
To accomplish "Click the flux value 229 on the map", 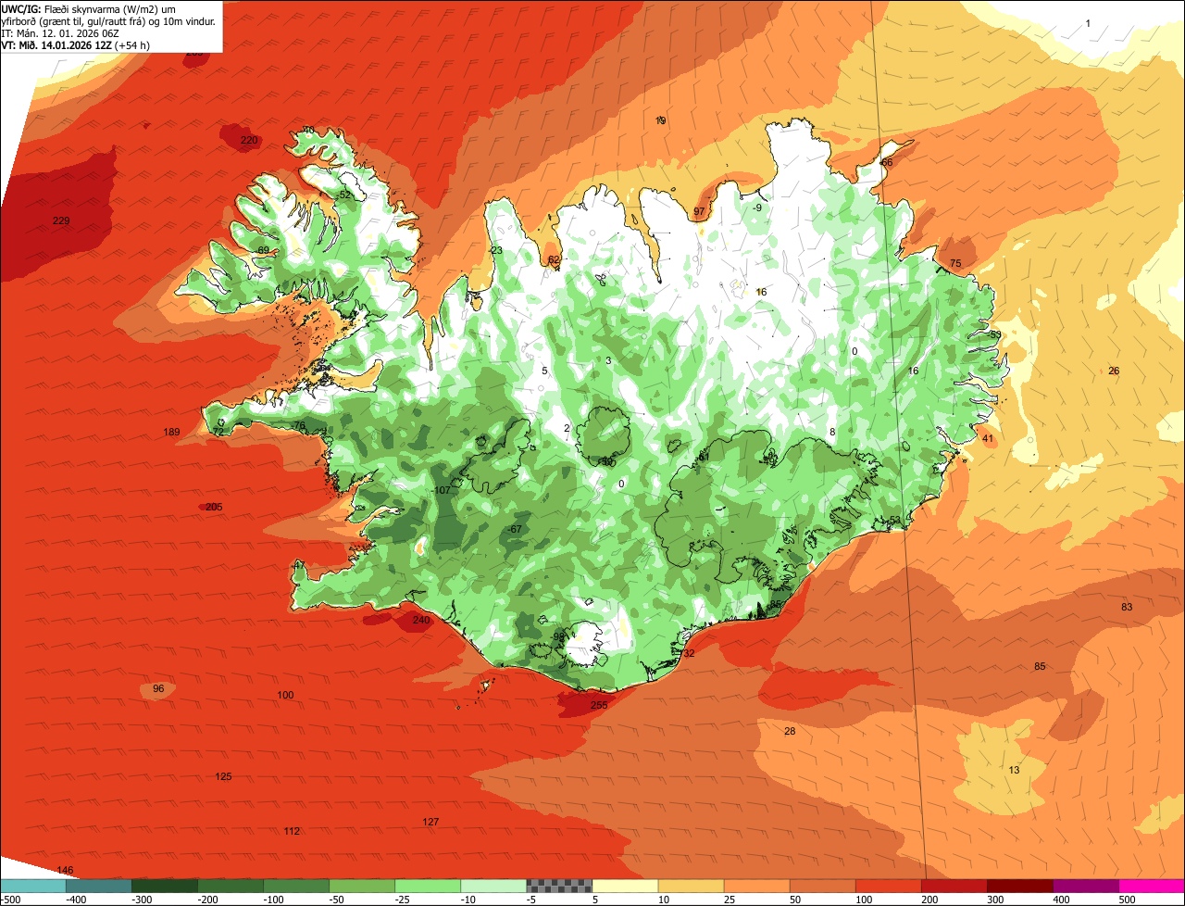I will (61, 220).
